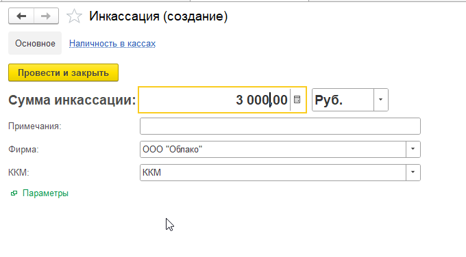Click the Инкассация (создание) title
This screenshot has height=257, width=466.
point(158,16)
